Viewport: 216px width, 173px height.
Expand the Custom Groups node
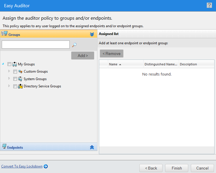click(9, 71)
